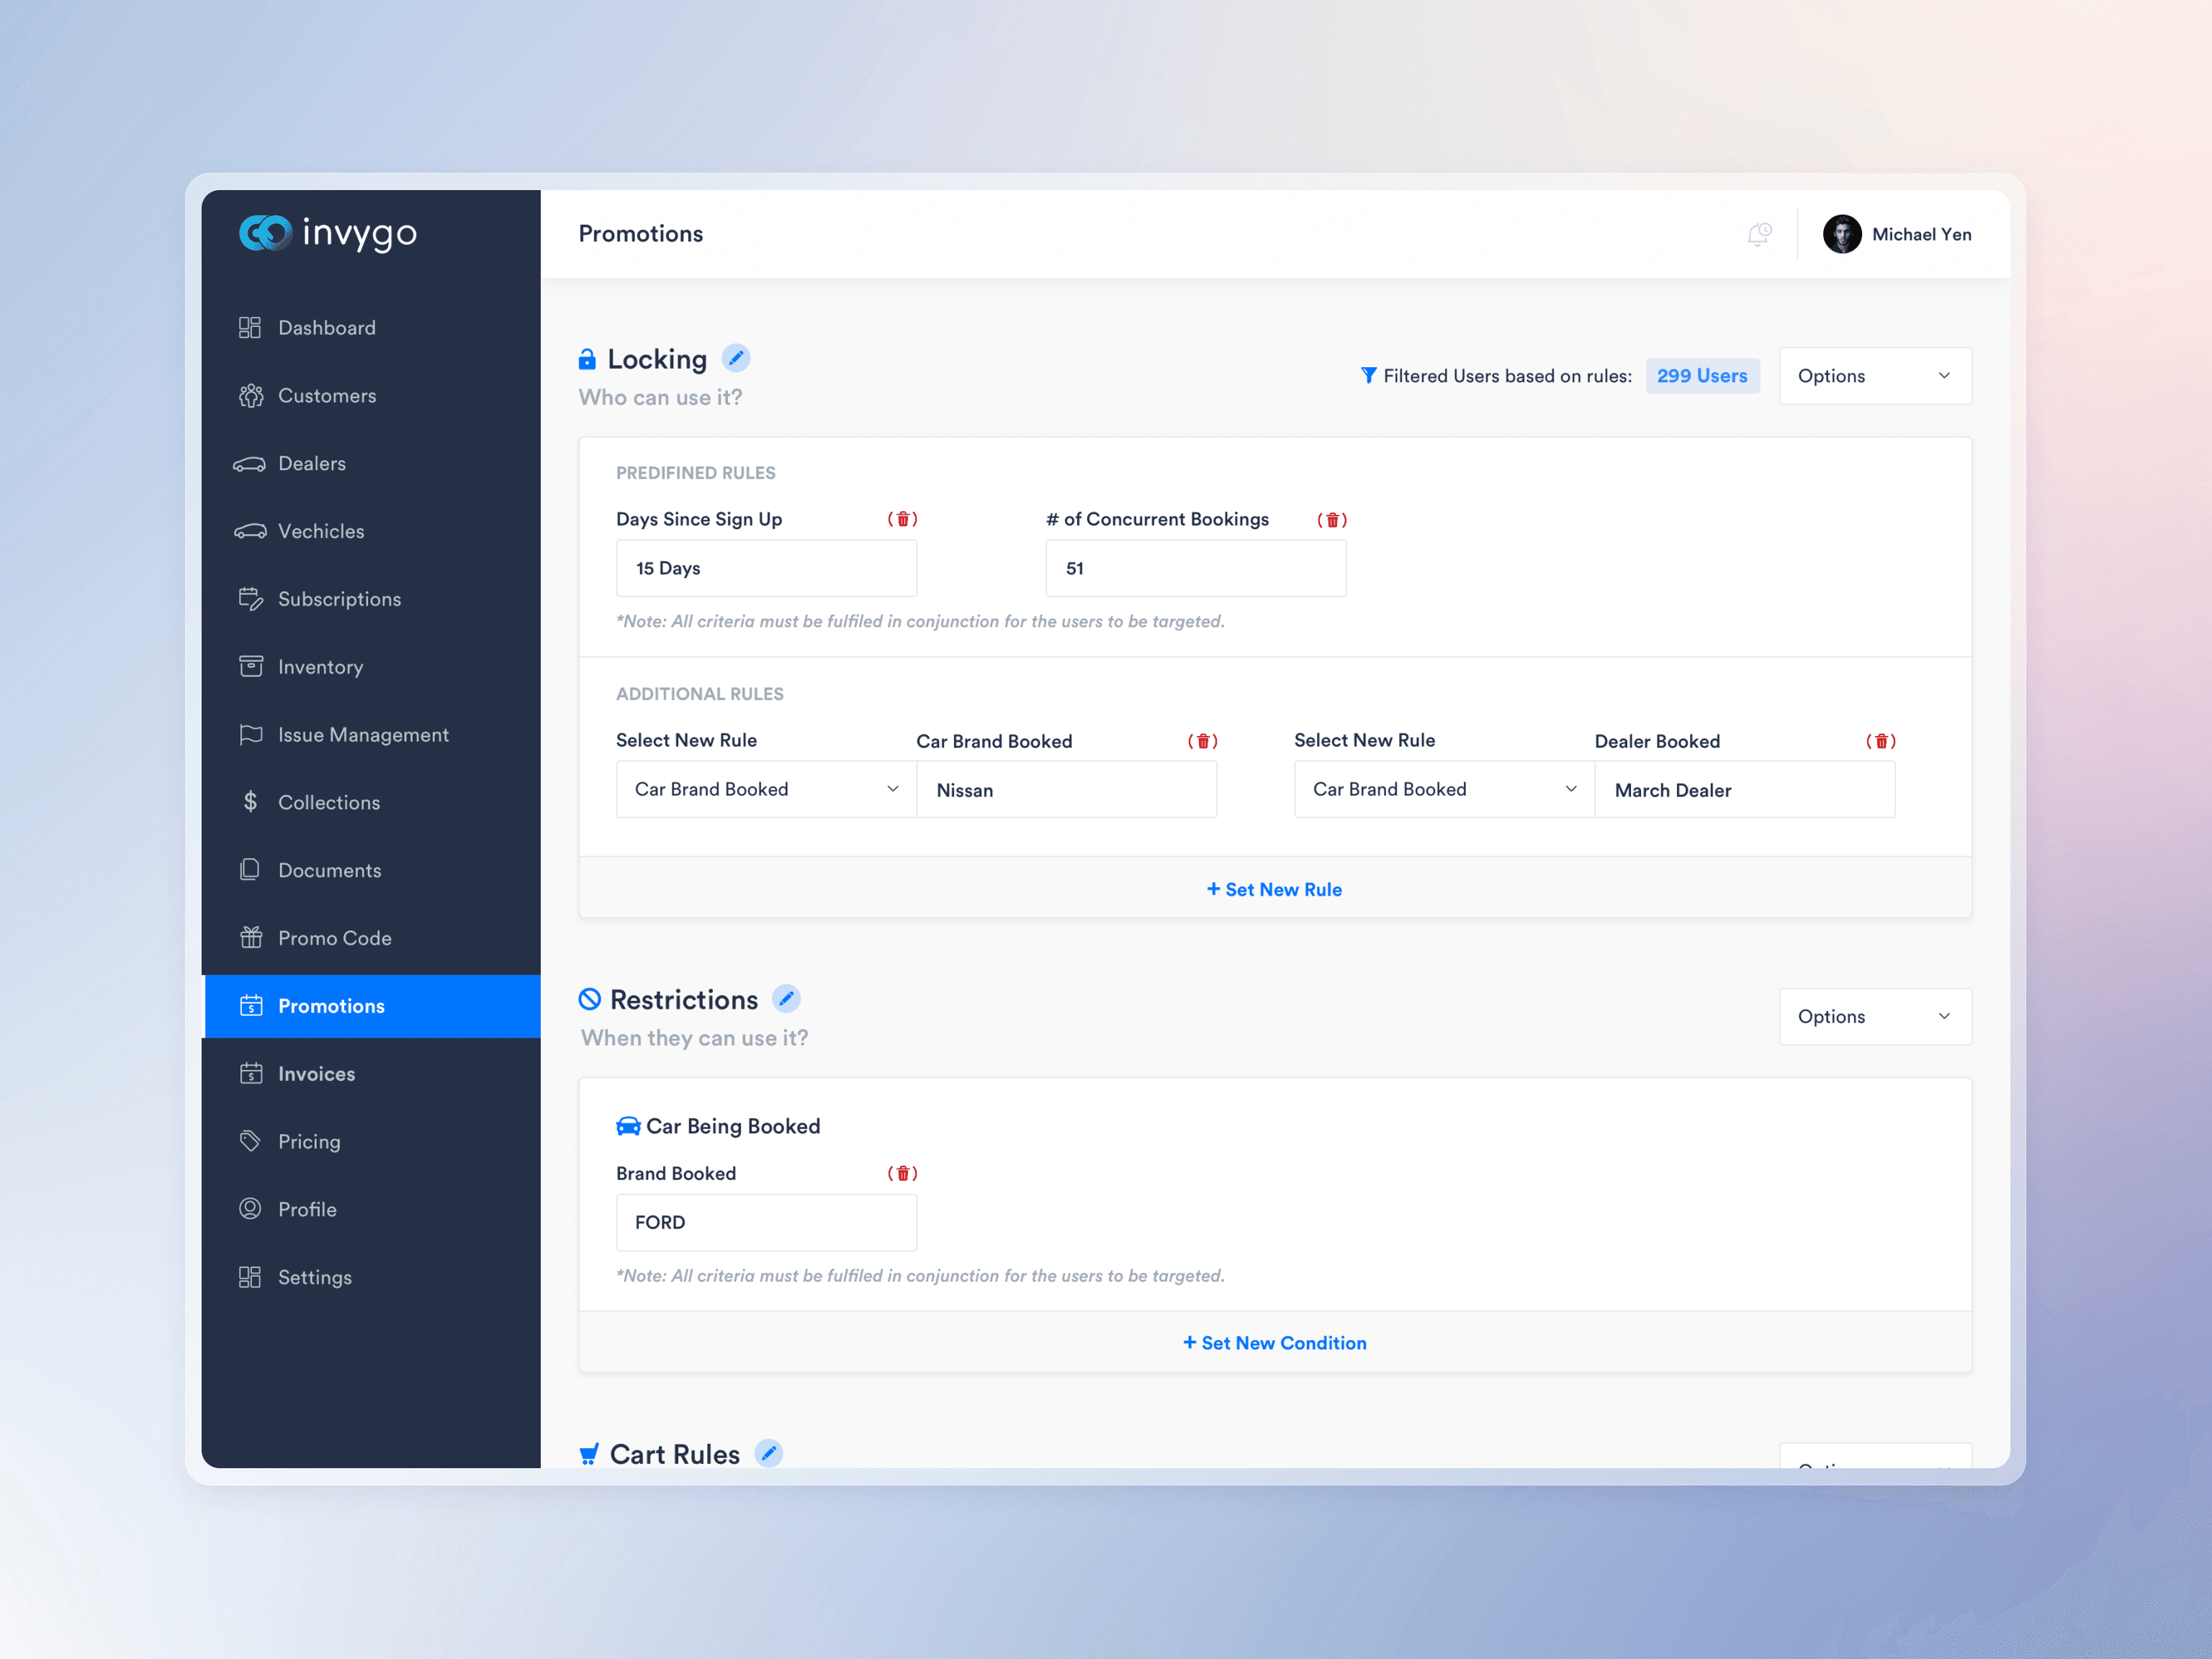Expand first Select New Rule dropdown

point(766,789)
